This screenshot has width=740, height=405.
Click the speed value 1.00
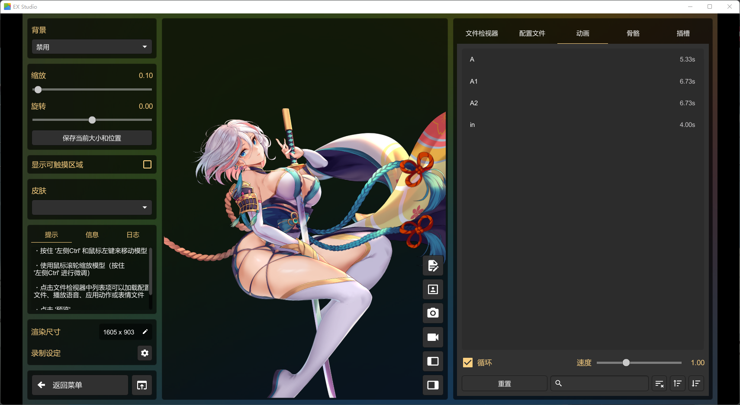698,363
